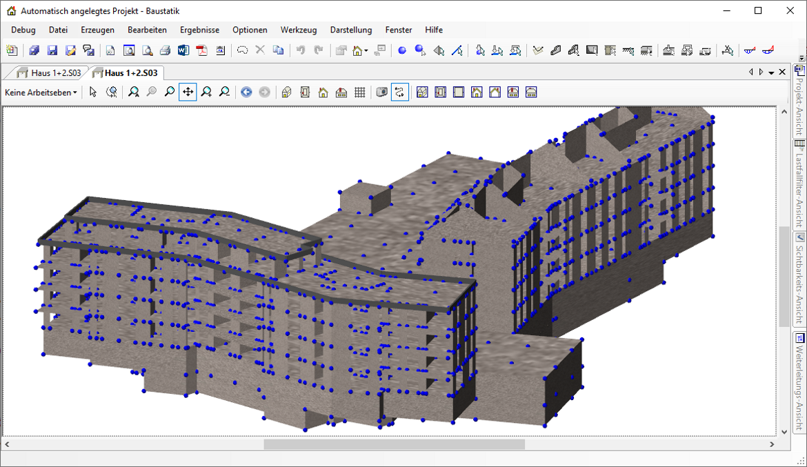Activate the pan (four-arrow move) tool
The height and width of the screenshot is (467, 807).
(x=188, y=92)
